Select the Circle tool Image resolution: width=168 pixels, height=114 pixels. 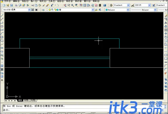(x=2, y=37)
